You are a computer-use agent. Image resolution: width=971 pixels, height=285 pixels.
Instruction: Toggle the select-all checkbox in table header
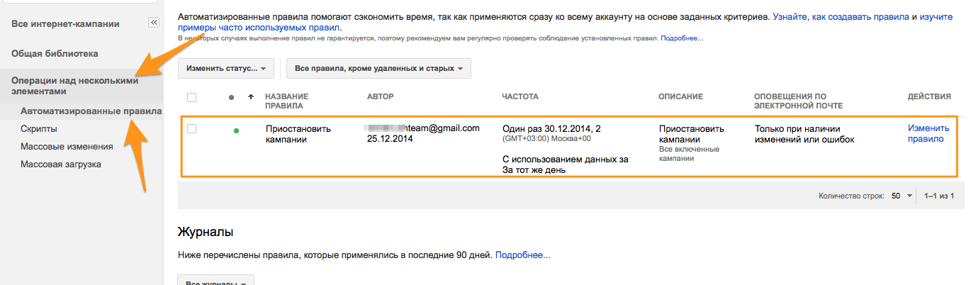click(192, 97)
